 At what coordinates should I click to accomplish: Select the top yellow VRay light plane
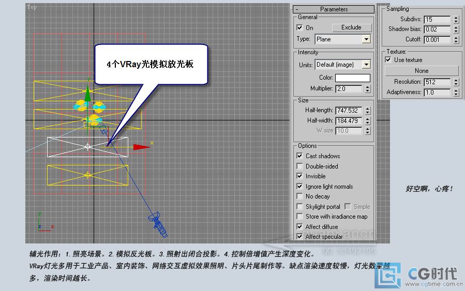tap(87, 91)
